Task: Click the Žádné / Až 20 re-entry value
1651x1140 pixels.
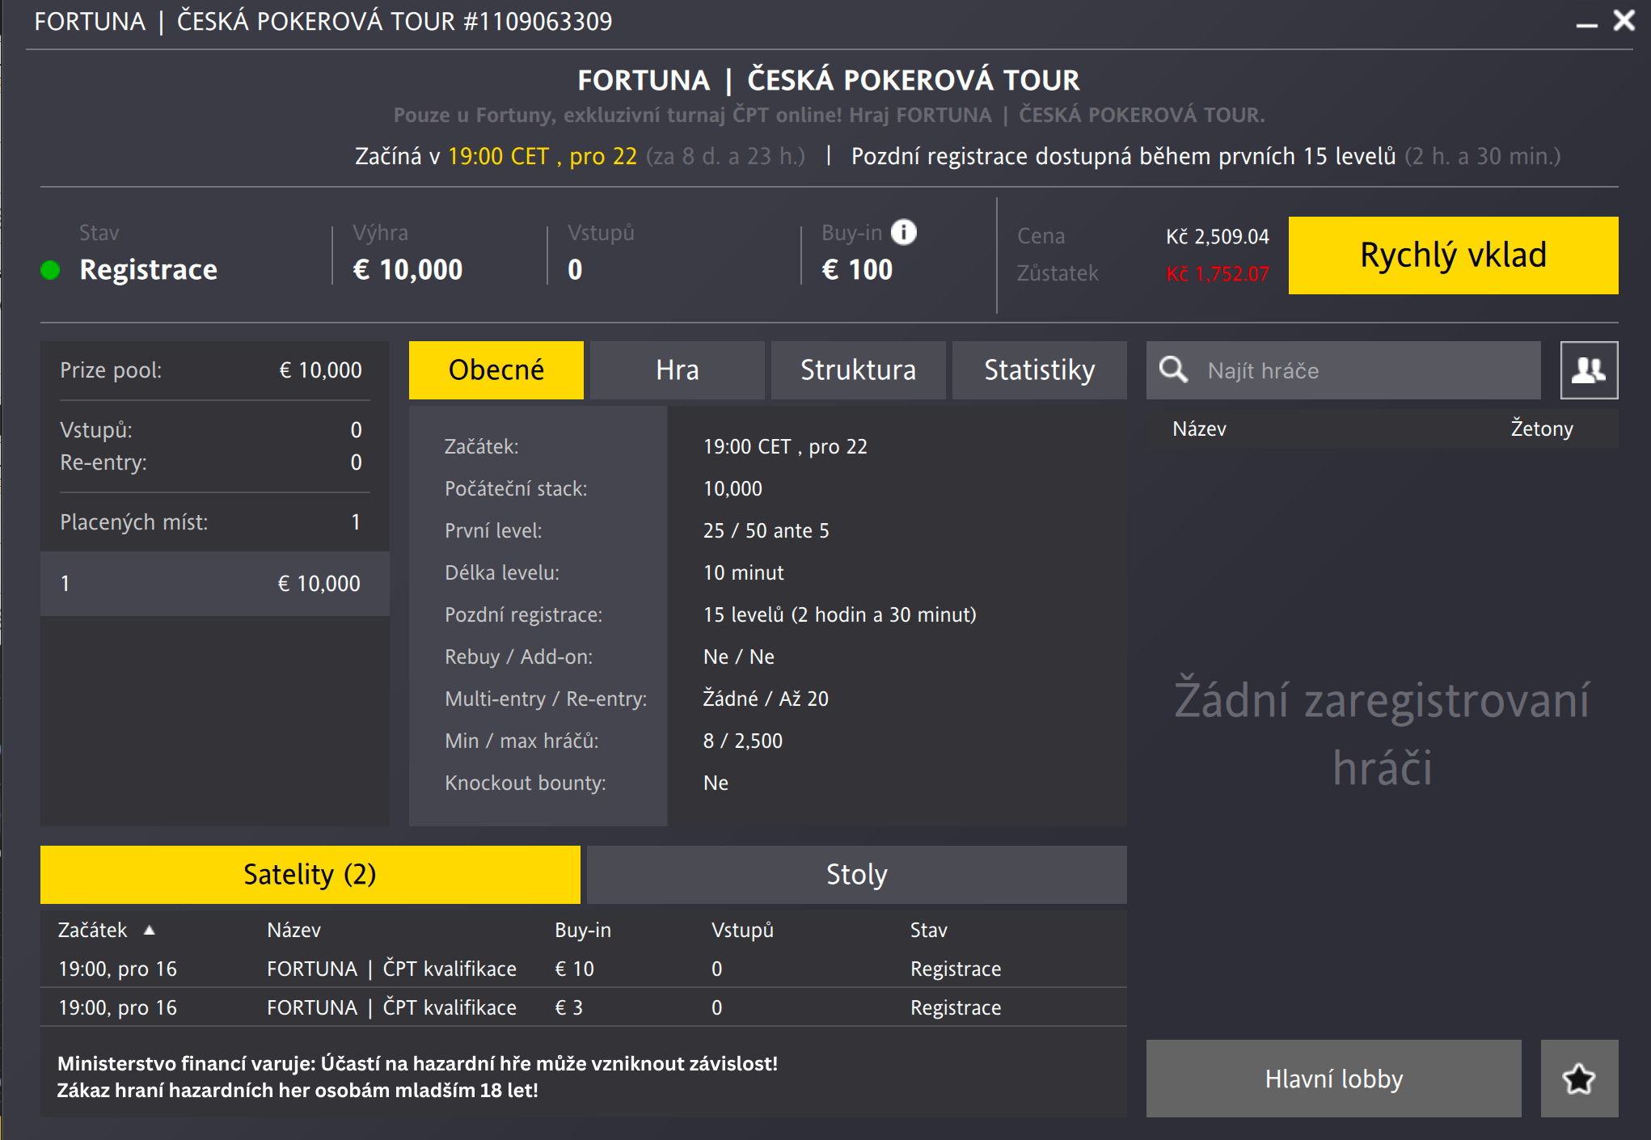Action: point(766,699)
